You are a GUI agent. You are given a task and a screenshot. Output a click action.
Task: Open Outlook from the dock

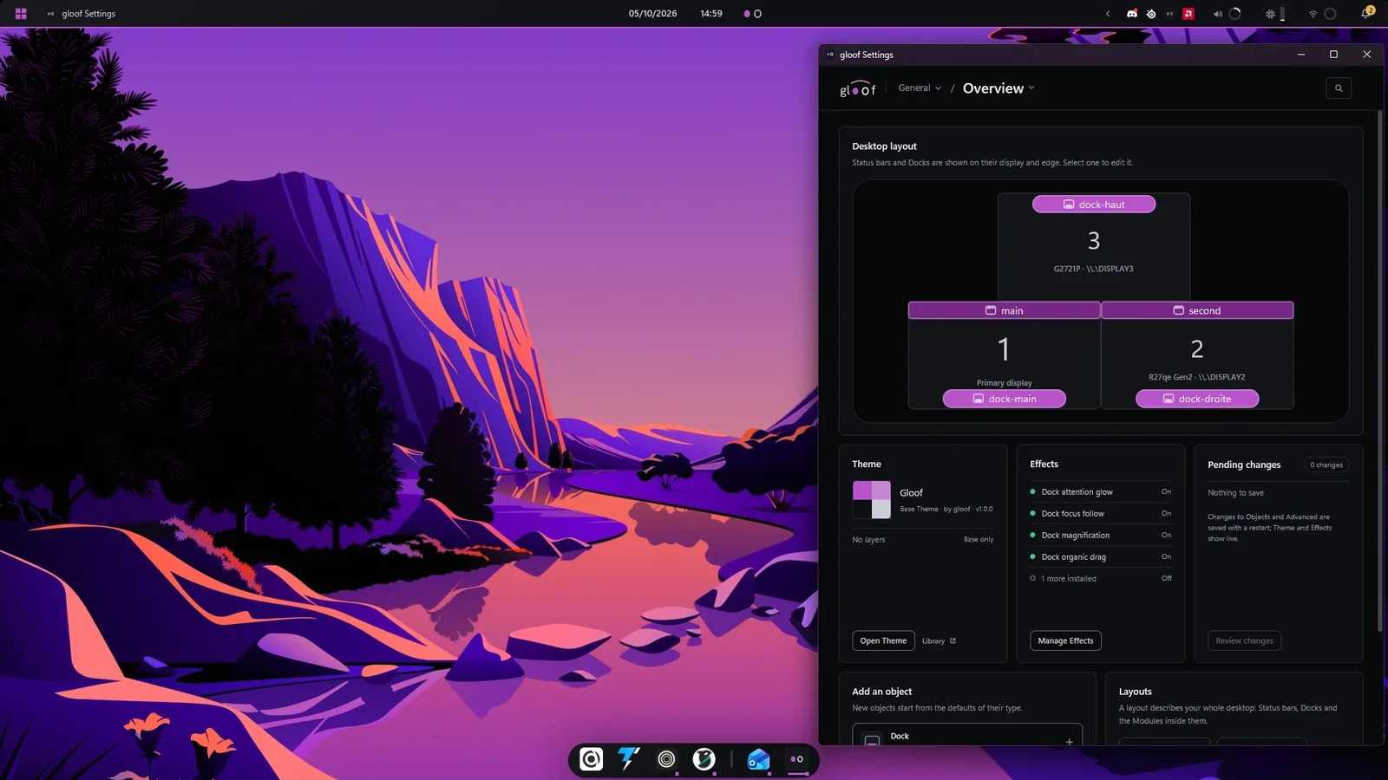pos(759,760)
